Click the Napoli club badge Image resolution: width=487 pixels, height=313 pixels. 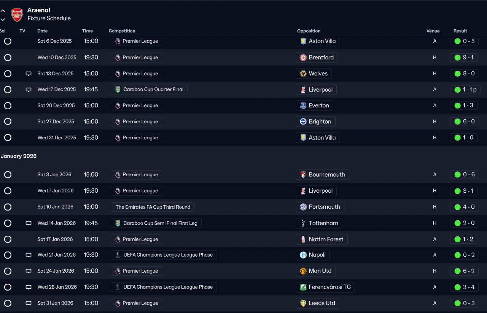[303, 255]
